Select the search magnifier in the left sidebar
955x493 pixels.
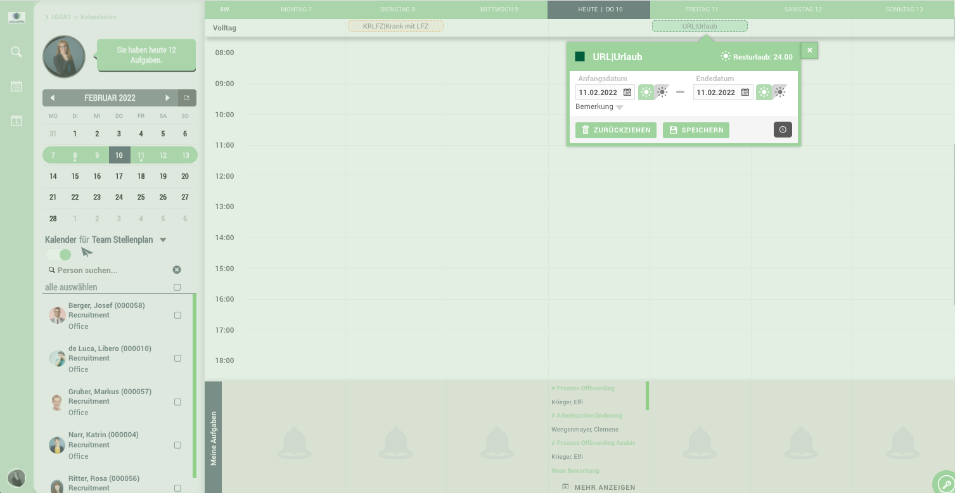coord(16,52)
